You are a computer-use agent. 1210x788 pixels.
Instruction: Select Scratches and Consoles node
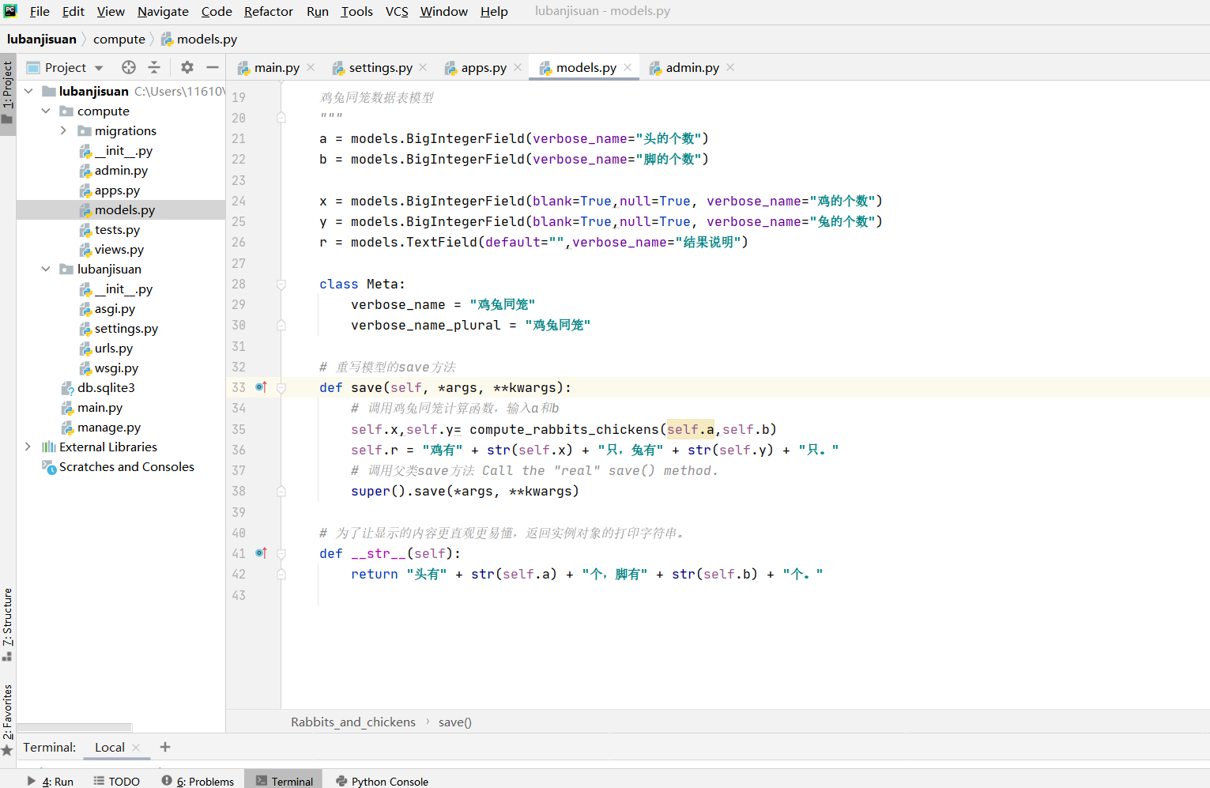[x=126, y=466]
